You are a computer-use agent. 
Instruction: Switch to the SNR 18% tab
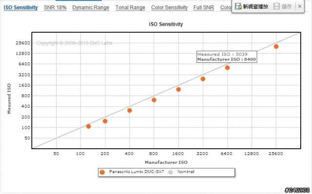click(x=55, y=8)
